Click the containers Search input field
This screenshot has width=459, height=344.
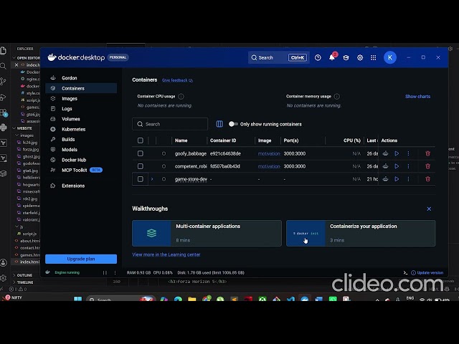point(170,124)
